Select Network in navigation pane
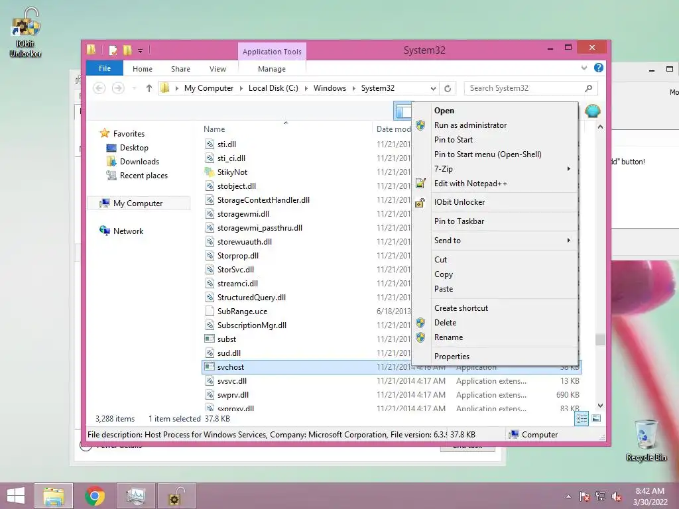Image resolution: width=679 pixels, height=509 pixels. (x=121, y=231)
